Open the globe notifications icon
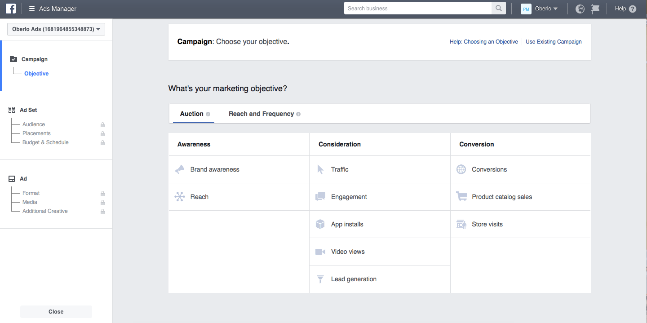647x323 pixels. [580, 9]
